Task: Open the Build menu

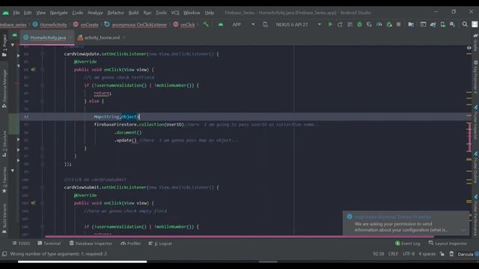Action: [x=133, y=13]
